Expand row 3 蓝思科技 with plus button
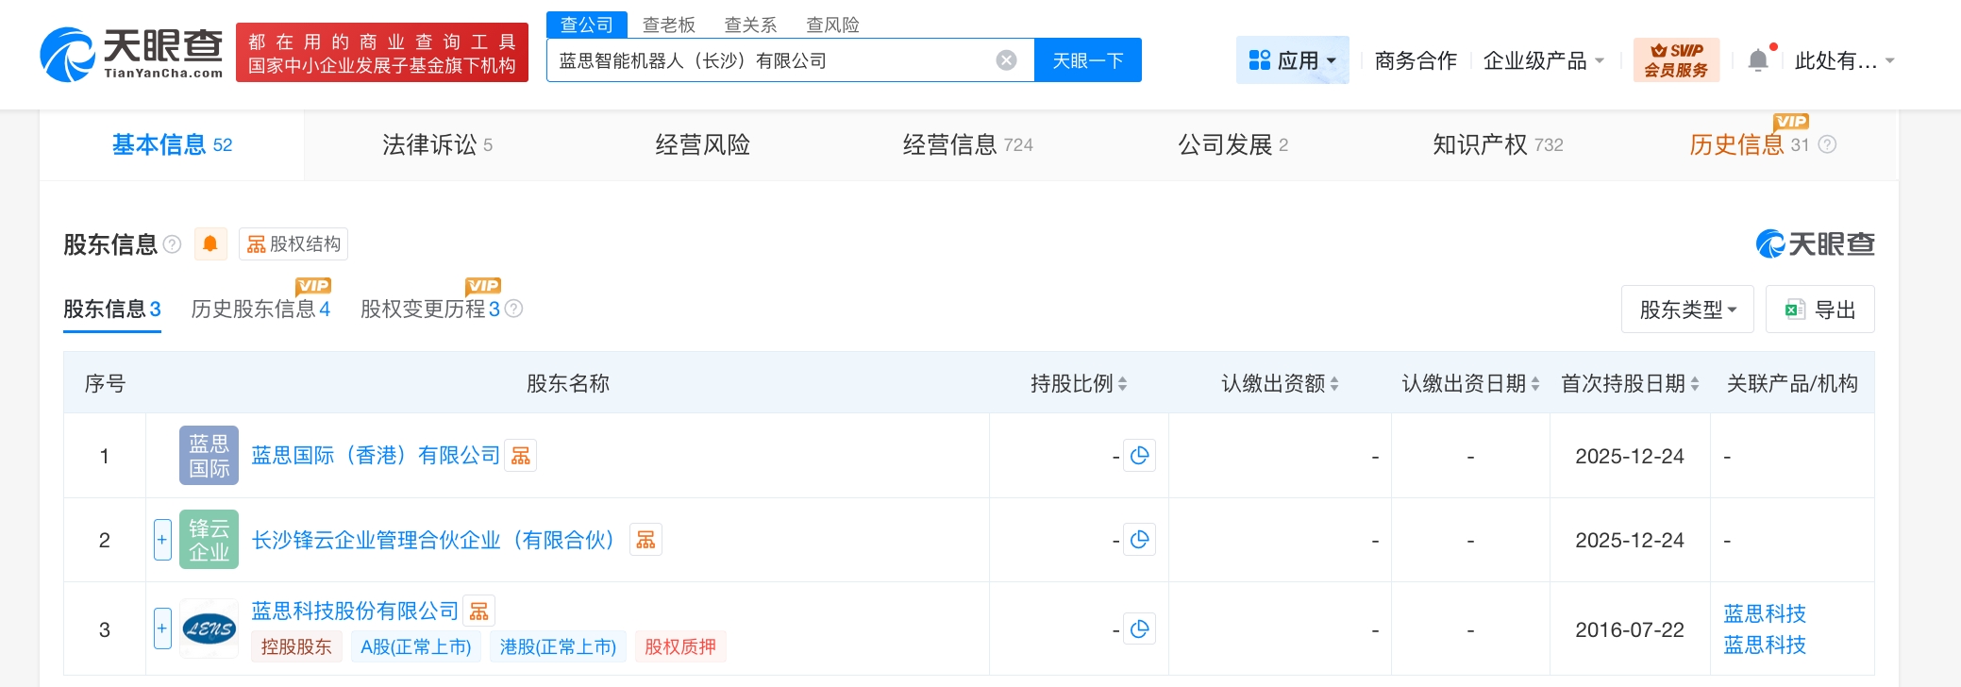The image size is (1961, 687). [x=162, y=628]
